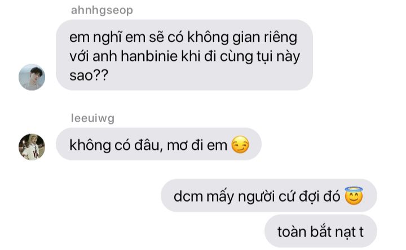Tap the ahnhgseop sender name
The height and width of the screenshot is (250, 406).
[x=101, y=10]
